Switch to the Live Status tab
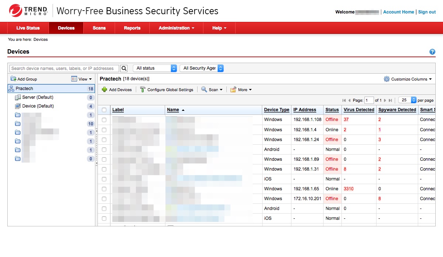 click(x=28, y=28)
